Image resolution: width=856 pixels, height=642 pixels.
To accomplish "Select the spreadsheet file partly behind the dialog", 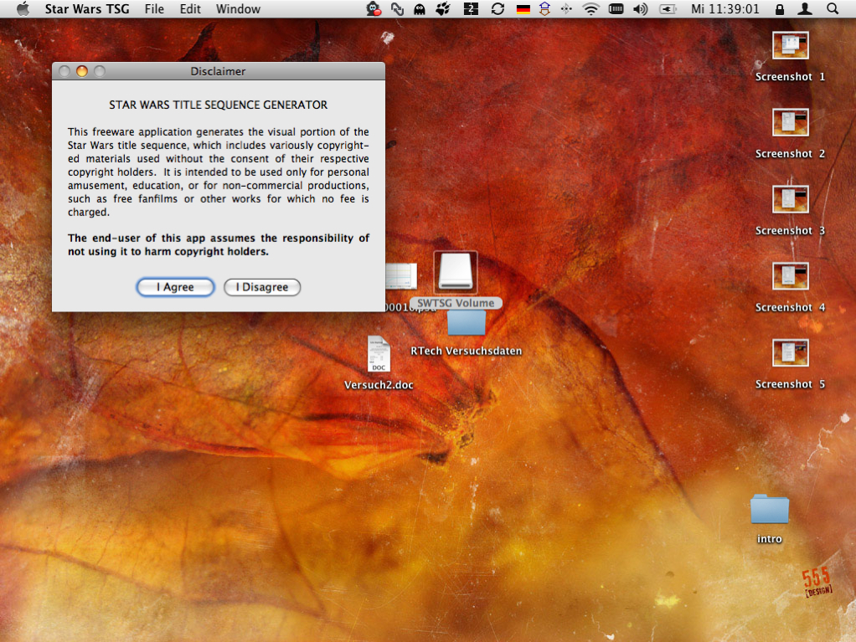I will click(401, 275).
